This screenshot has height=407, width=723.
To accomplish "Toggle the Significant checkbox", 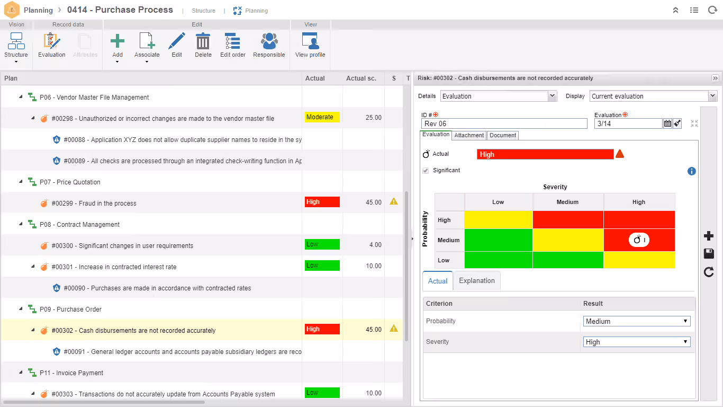I will point(426,171).
